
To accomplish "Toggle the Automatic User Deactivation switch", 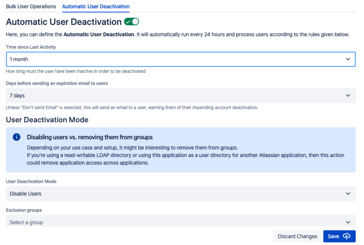I will (x=132, y=21).
